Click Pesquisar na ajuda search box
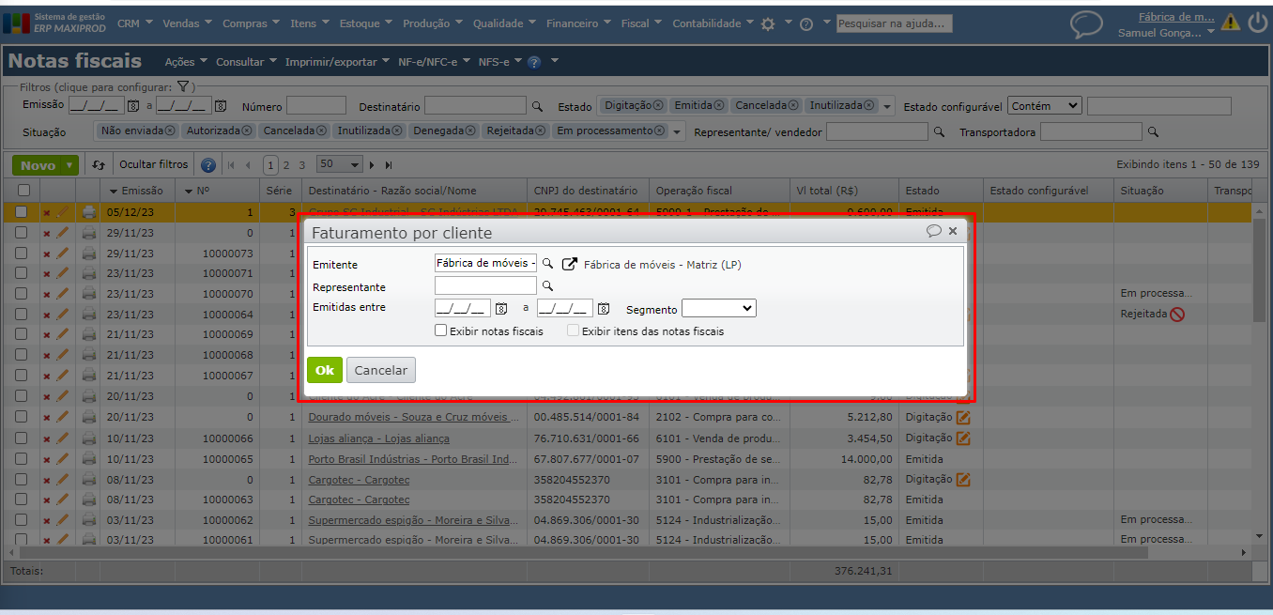Image resolution: width=1273 pixels, height=615 pixels. 894,23
